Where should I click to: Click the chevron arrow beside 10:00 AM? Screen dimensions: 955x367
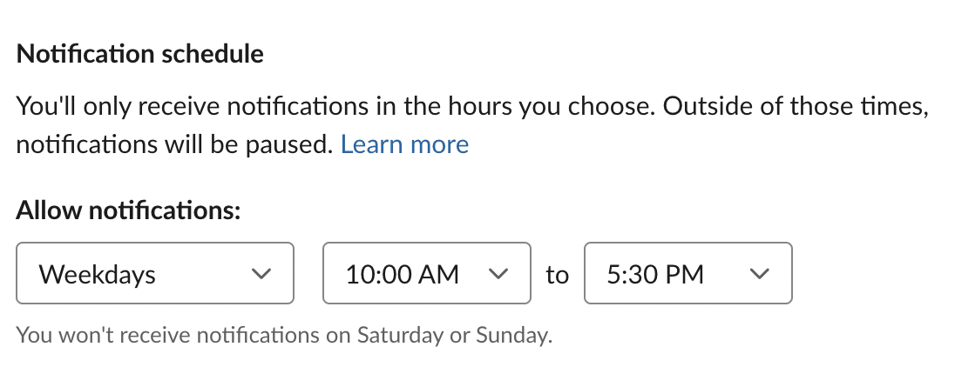(498, 274)
